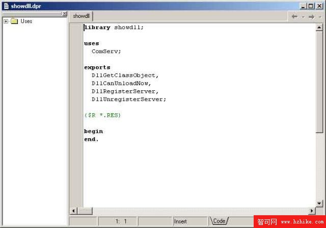This screenshot has height=228, width=326.
Task: Select the Uses tree item label
Action: [26, 21]
